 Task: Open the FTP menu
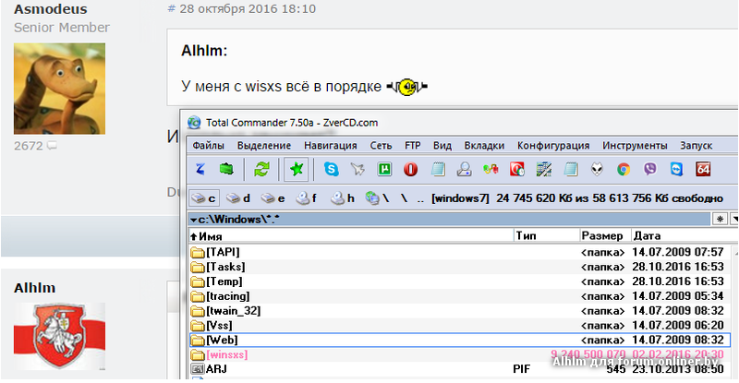pyautogui.click(x=412, y=146)
